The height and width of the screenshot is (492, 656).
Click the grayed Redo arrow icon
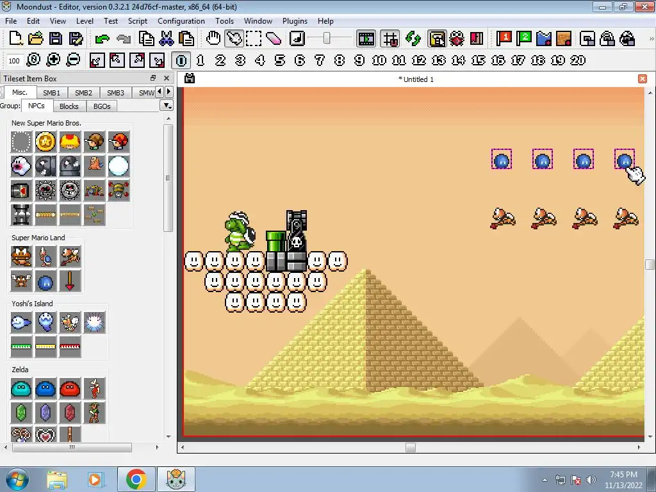click(x=124, y=38)
